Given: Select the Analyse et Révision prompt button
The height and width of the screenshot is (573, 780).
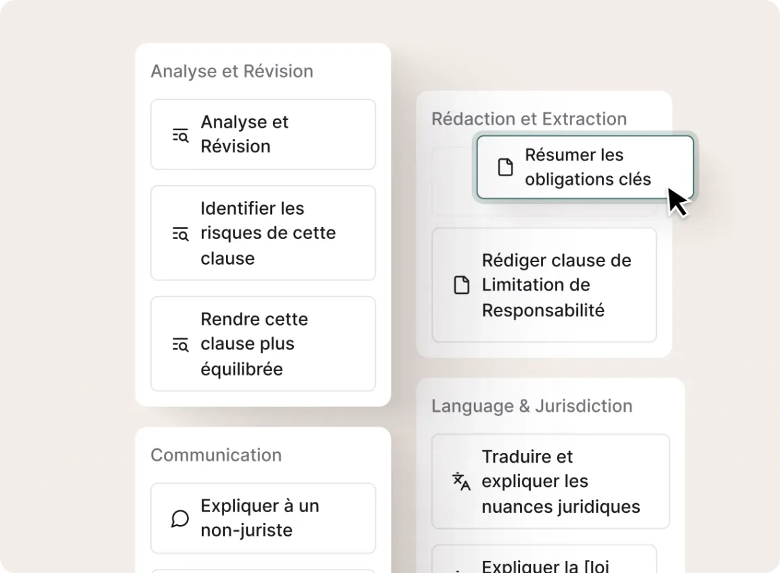Looking at the screenshot, I should pos(263,134).
